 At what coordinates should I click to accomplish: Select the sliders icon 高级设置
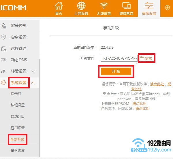pos(149,8)
